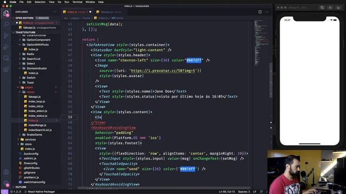Image resolution: width=346 pixels, height=194 pixels.
Task: Expand the Switch folder
Action: pyautogui.click(x=31, y=78)
